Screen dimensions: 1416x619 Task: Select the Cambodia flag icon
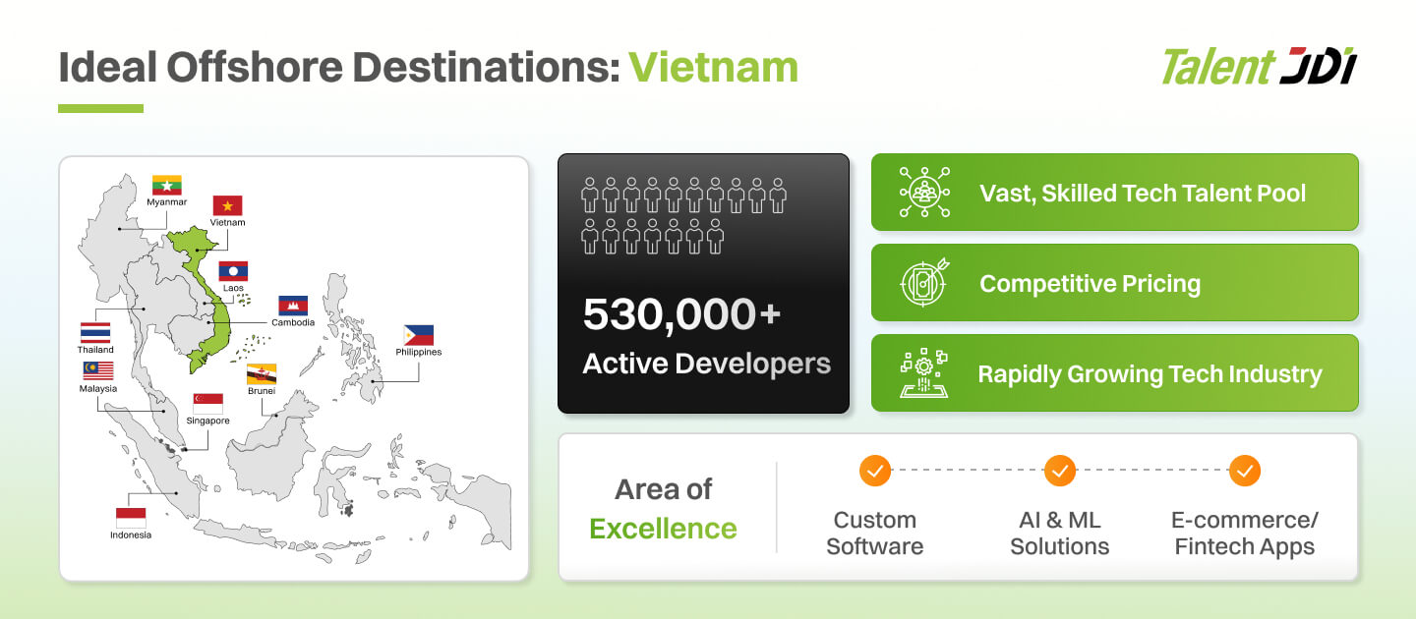(x=293, y=306)
